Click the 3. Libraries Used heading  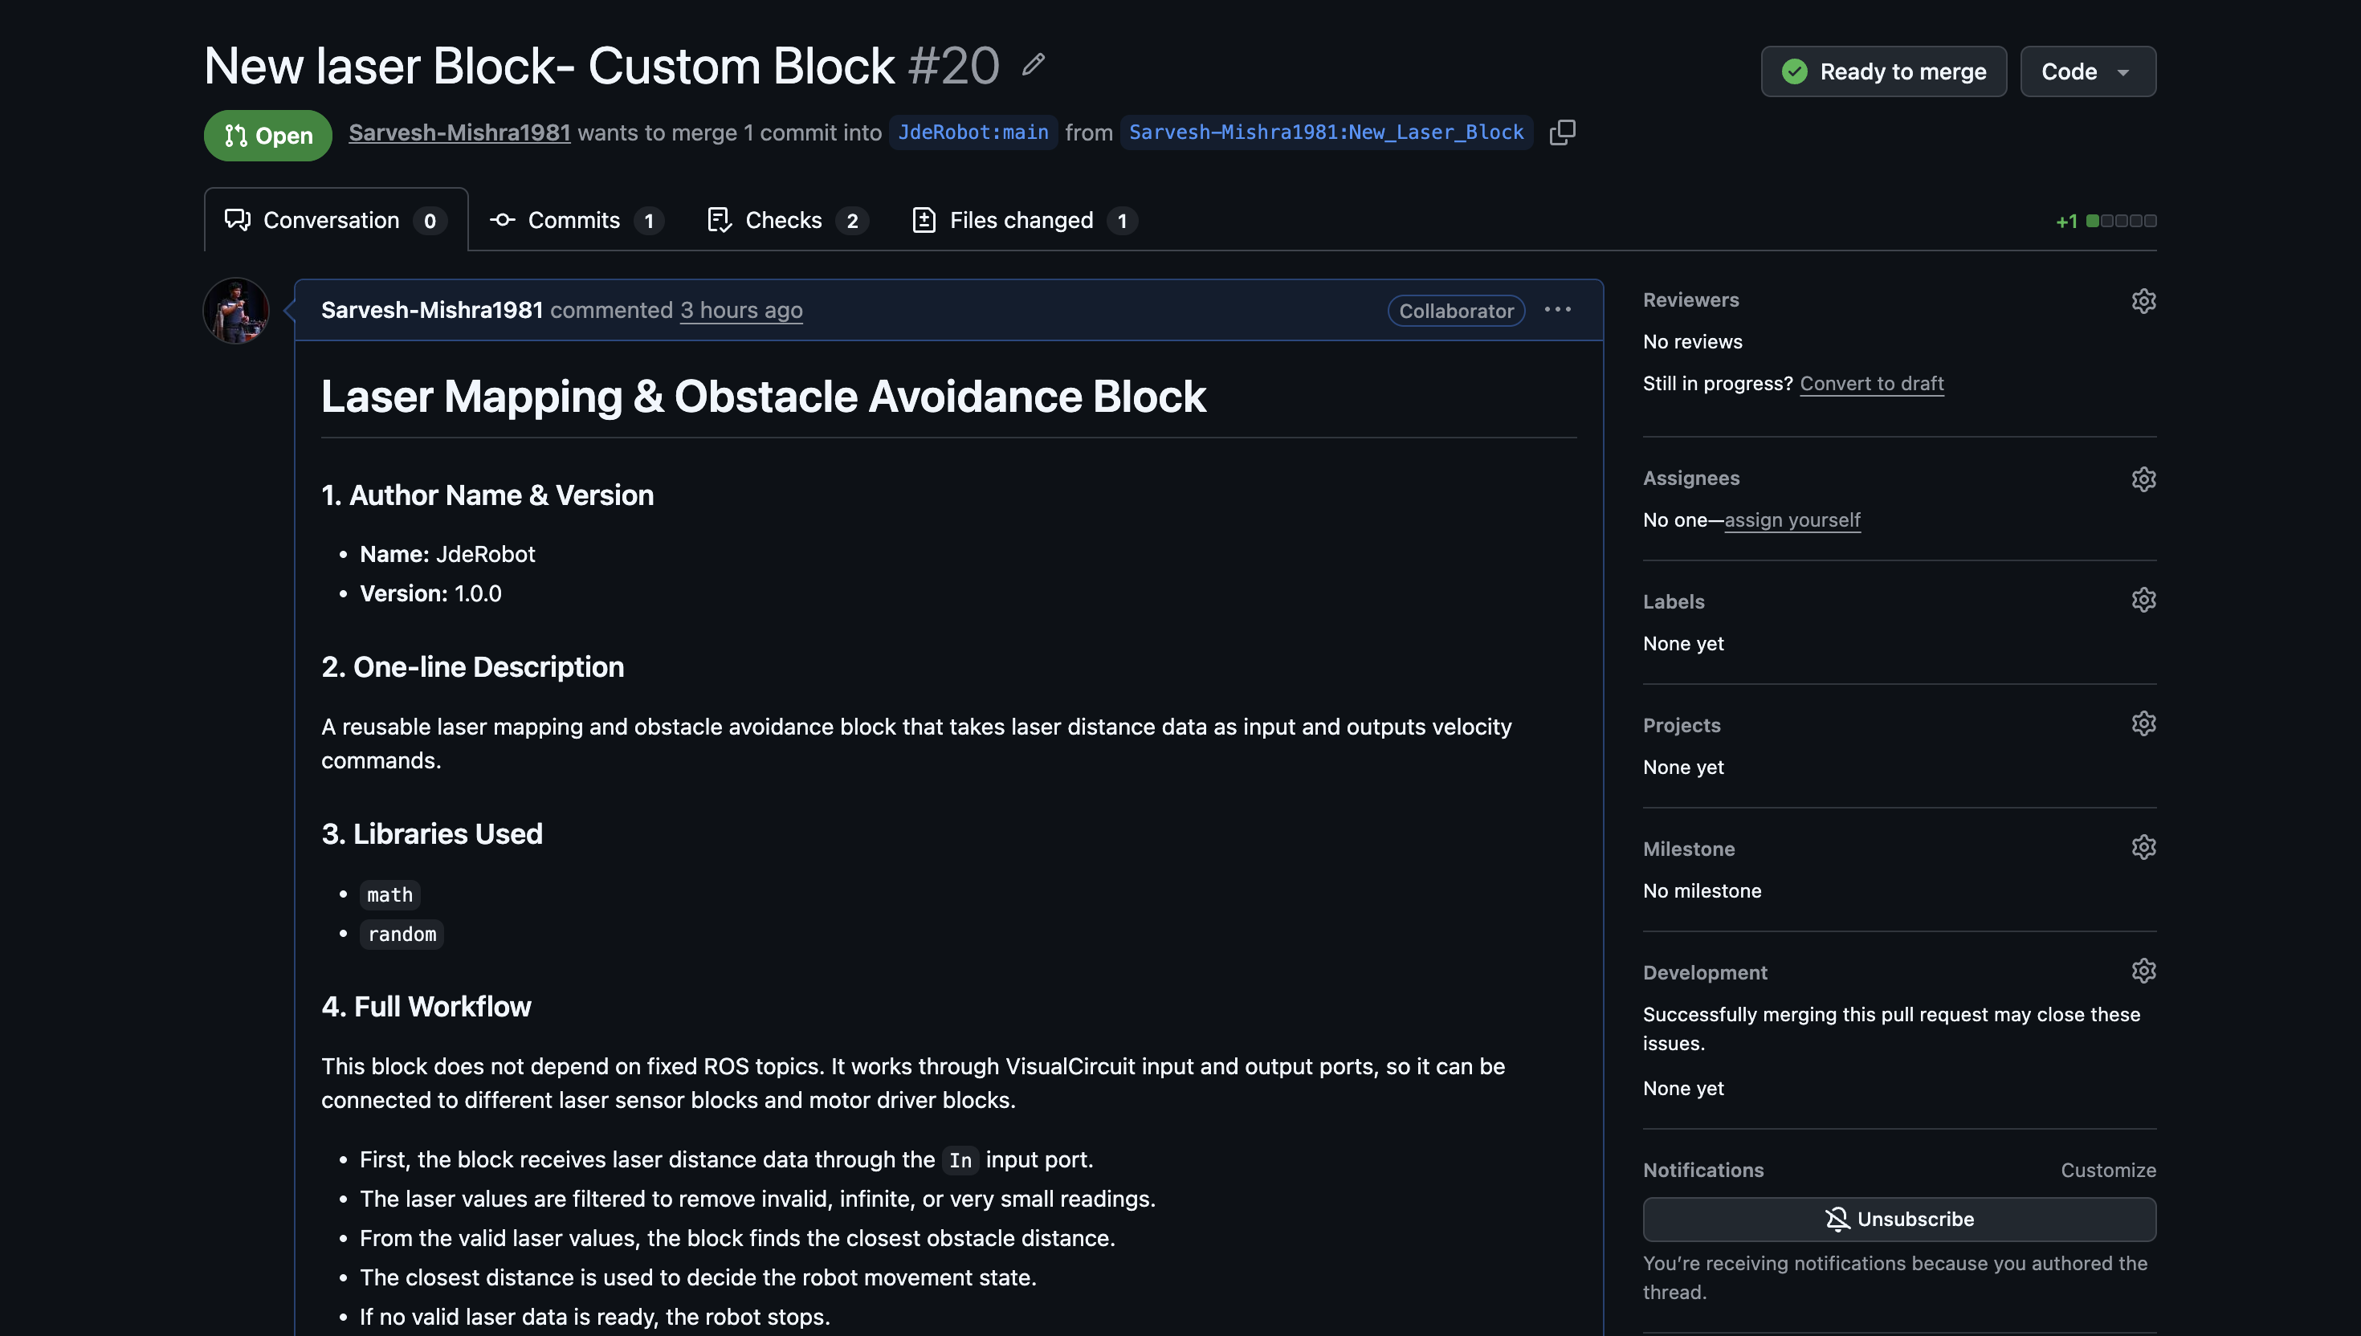coord(431,834)
